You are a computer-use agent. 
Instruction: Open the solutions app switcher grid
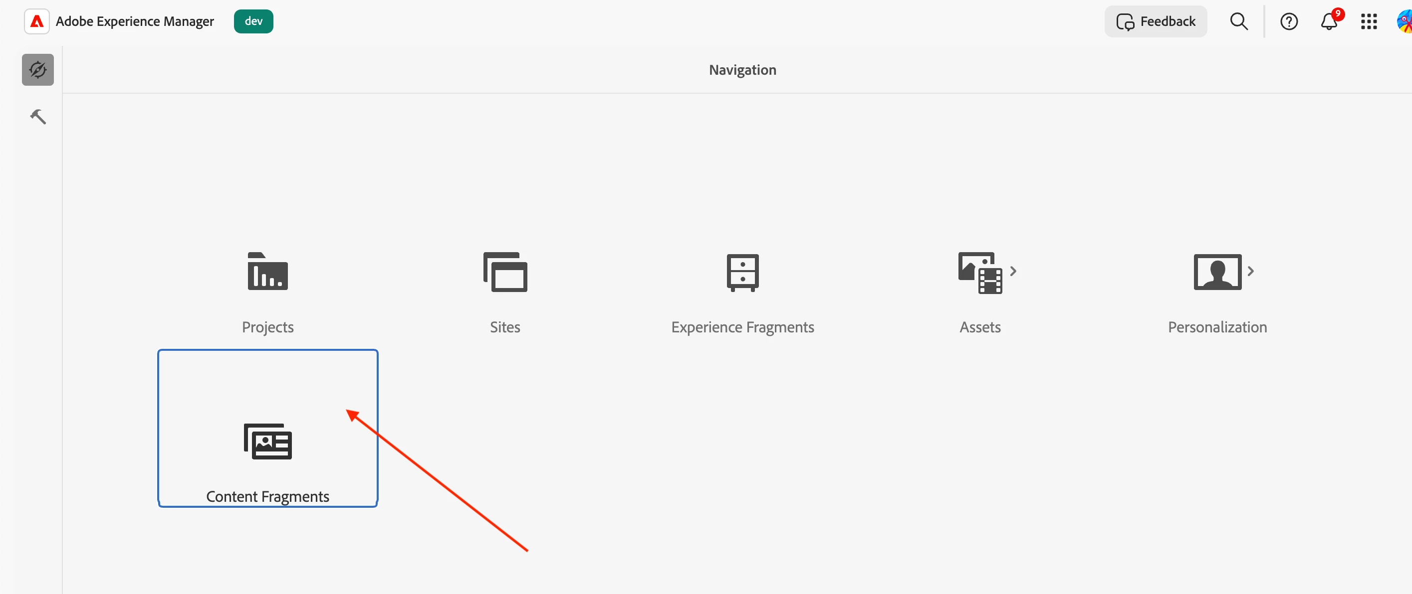coord(1369,21)
